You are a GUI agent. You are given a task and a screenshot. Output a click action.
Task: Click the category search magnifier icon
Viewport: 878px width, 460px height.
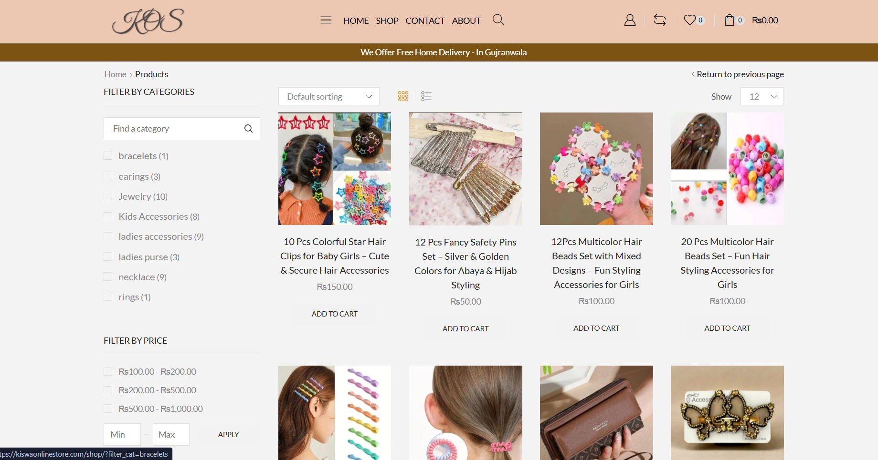[x=248, y=129]
